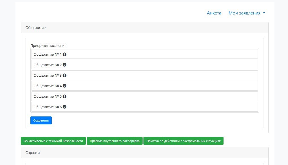Select the Общежитие № 4 priority row
Screen dimensions: 288x165
pyautogui.click(x=145, y=85)
